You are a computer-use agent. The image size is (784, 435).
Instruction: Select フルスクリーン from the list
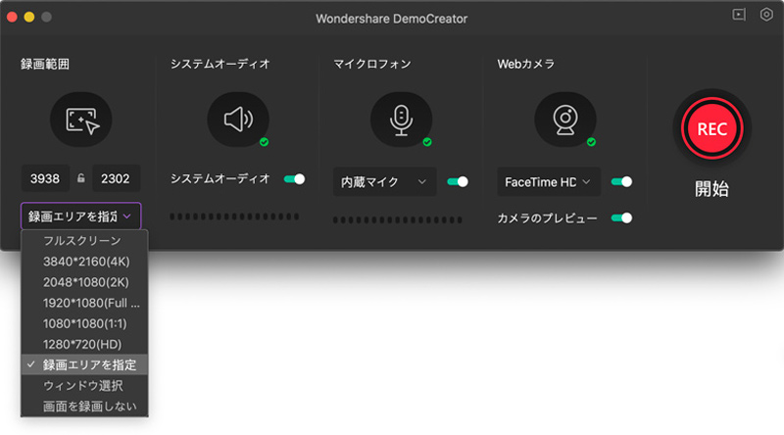coord(84,240)
